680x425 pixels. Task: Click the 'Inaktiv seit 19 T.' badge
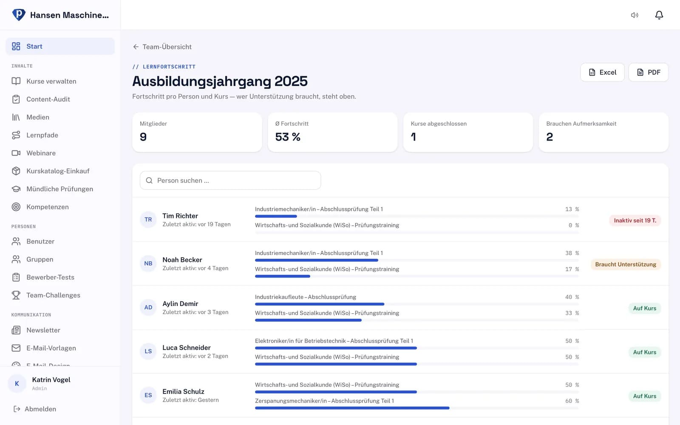click(635, 221)
